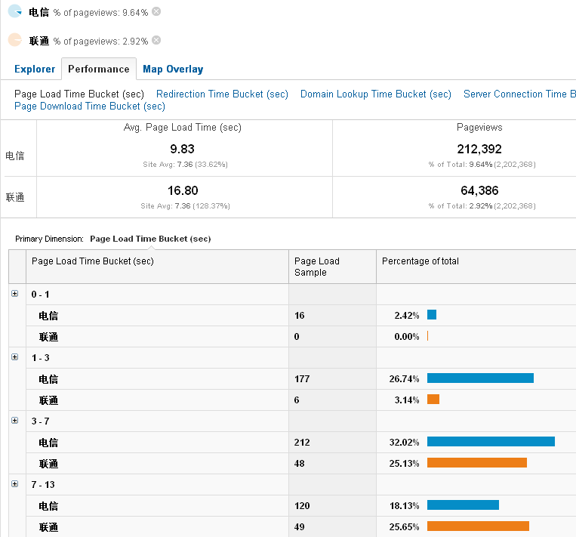576x537 pixels.
Task: Switch to the Explorer tab
Action: click(35, 69)
